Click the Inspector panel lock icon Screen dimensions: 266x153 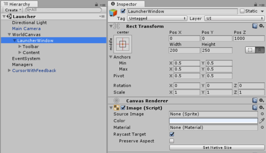click(x=256, y=5)
